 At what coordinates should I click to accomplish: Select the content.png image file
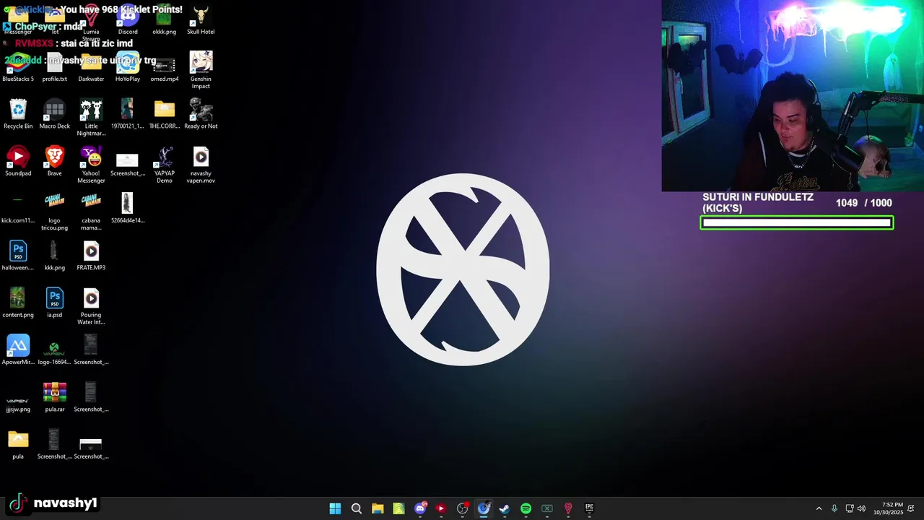point(18,303)
